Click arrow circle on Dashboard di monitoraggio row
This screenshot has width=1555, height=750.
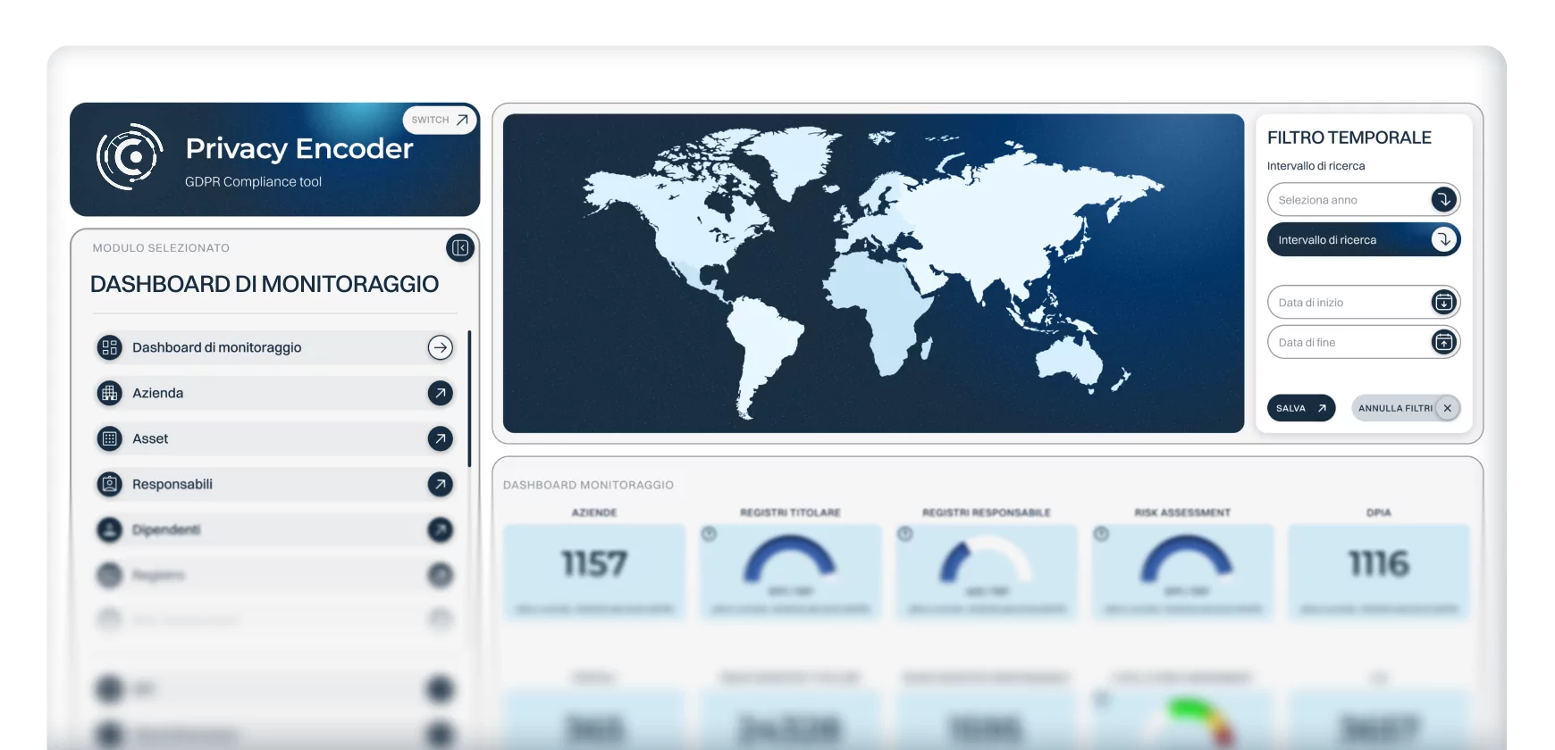(x=440, y=347)
